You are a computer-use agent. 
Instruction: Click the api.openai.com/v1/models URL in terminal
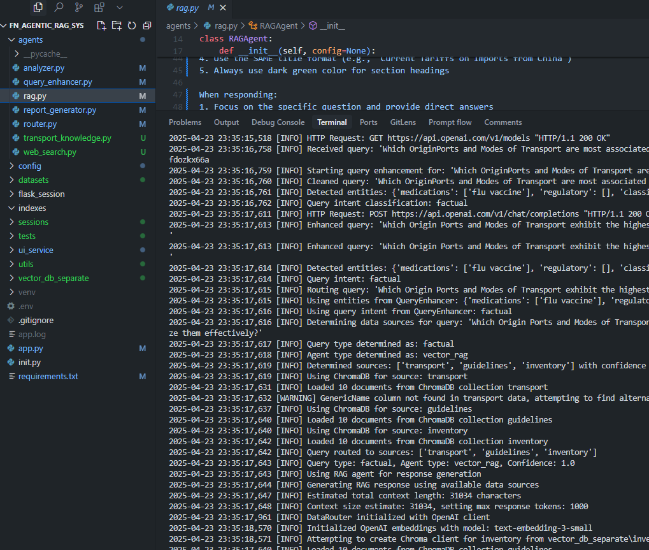[x=459, y=138]
